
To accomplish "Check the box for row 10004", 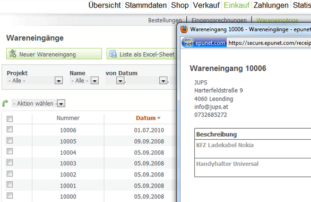I will (10, 151).
